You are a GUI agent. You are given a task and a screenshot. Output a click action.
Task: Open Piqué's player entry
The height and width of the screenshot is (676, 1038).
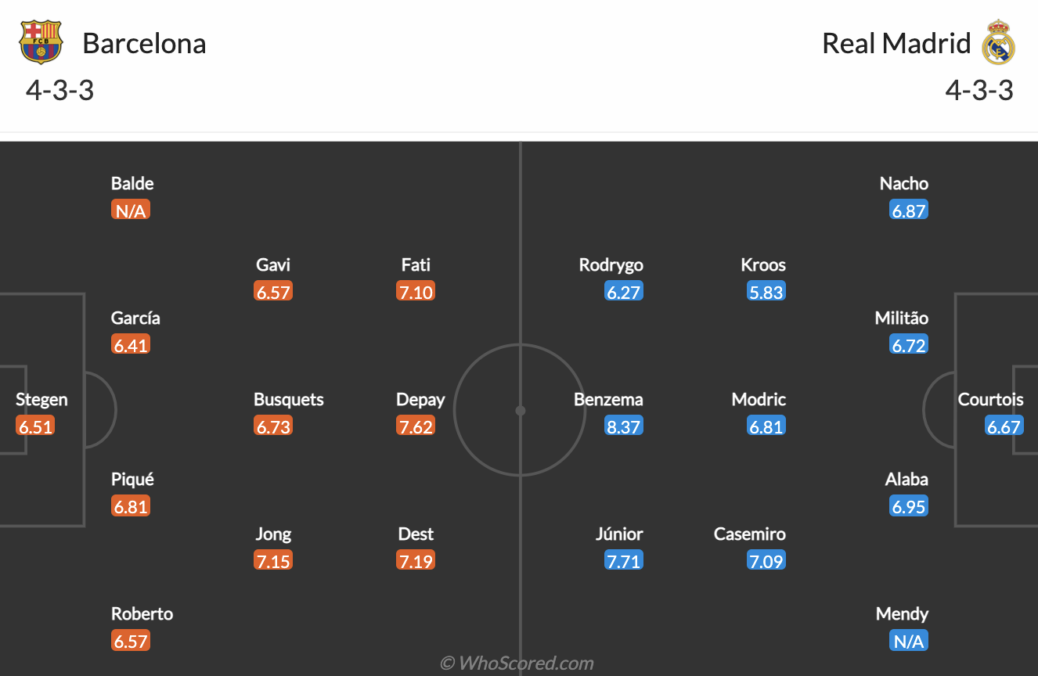[132, 480]
